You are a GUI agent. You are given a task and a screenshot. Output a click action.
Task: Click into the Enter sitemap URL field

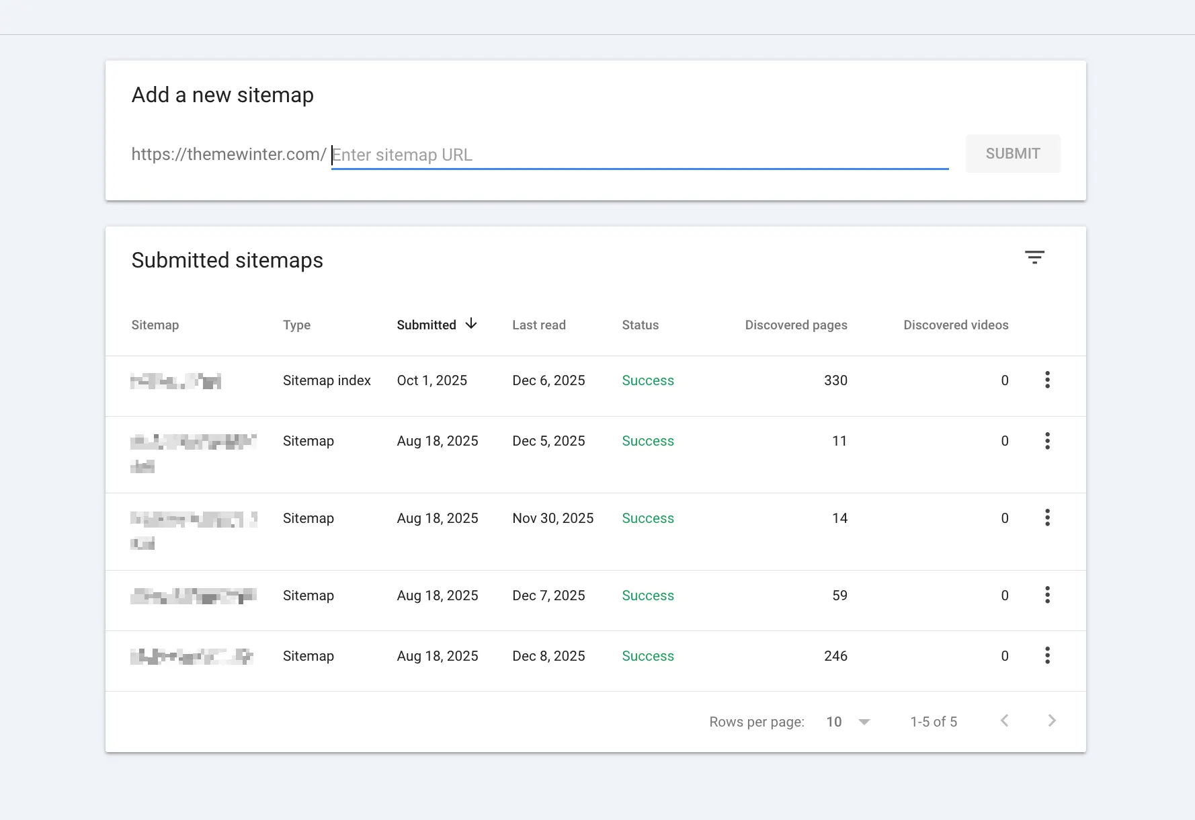click(638, 155)
